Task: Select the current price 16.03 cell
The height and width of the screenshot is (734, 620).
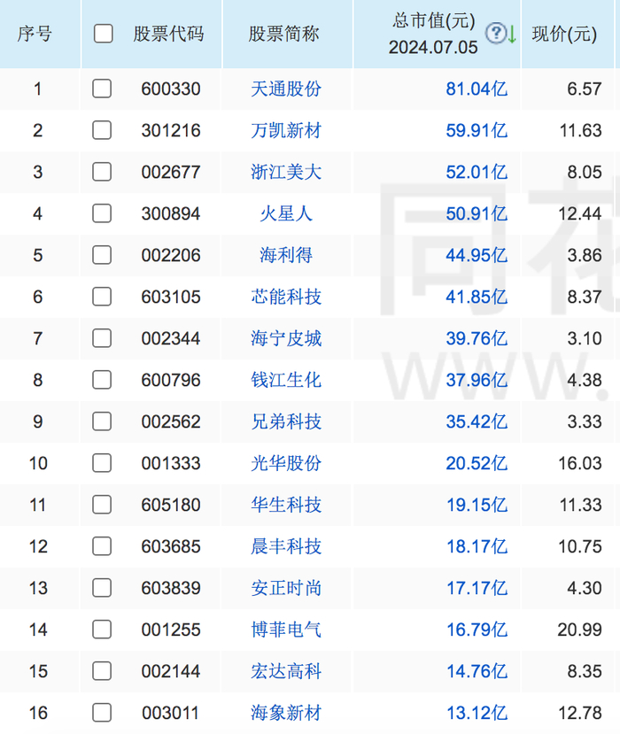Action: point(580,463)
